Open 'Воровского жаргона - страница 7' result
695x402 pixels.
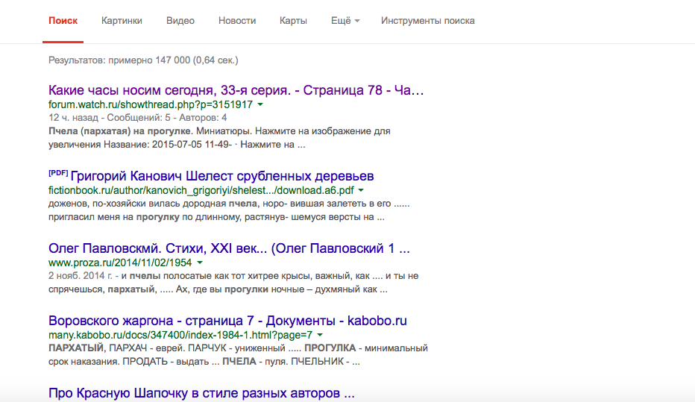227,321
